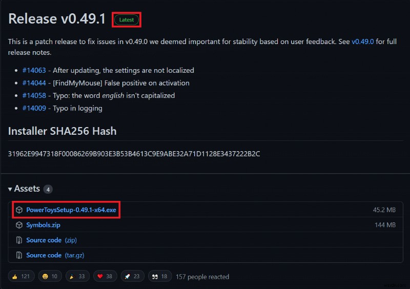Image resolution: width=410 pixels, height=289 pixels.
Task: Download the Symbols.zip asset
Action: (x=43, y=225)
